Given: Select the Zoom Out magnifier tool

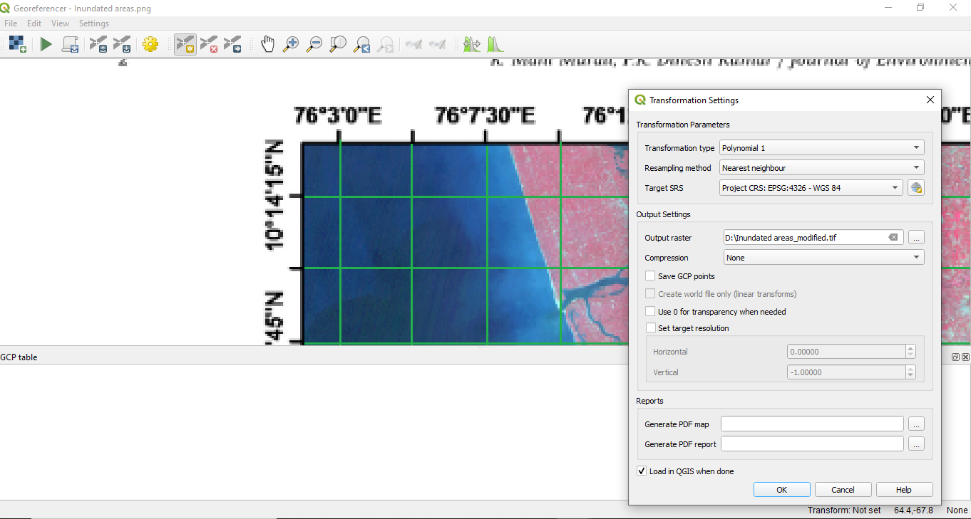Looking at the screenshot, I should pyautogui.click(x=314, y=43).
